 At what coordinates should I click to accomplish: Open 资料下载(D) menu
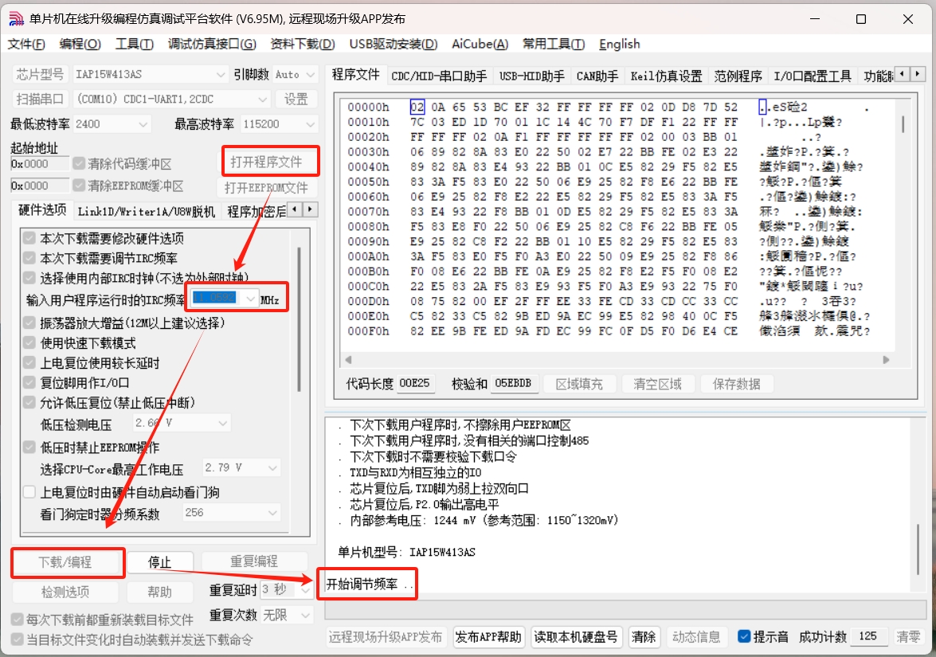(303, 44)
